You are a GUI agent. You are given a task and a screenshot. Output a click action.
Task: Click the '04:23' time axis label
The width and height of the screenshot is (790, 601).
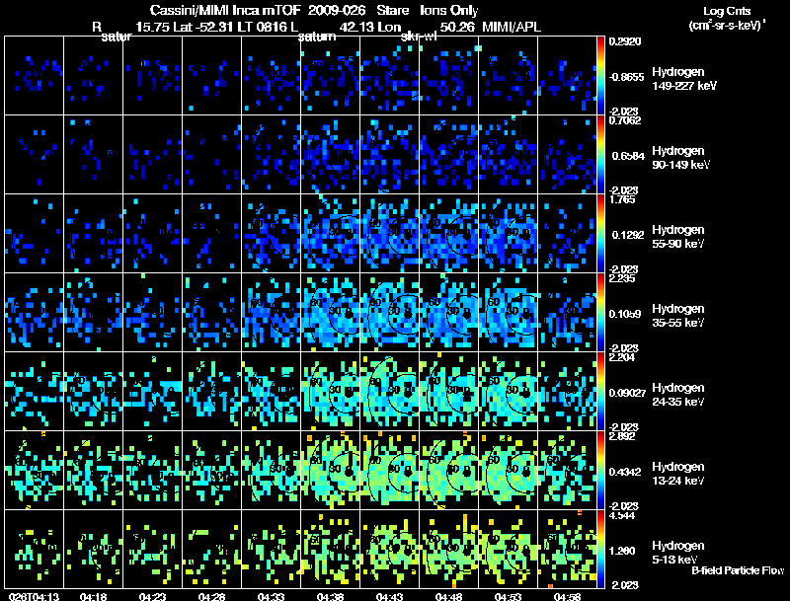tap(152, 596)
